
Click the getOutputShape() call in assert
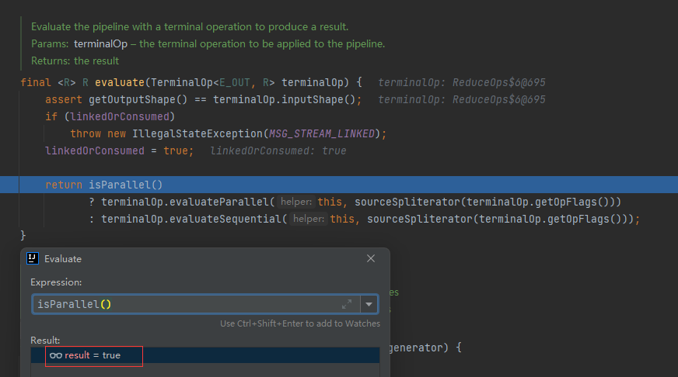137,99
